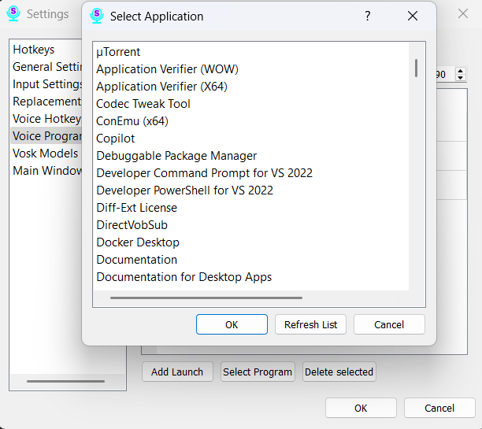The width and height of the screenshot is (482, 429).
Task: Close the Settings window
Action: pyautogui.click(x=462, y=14)
